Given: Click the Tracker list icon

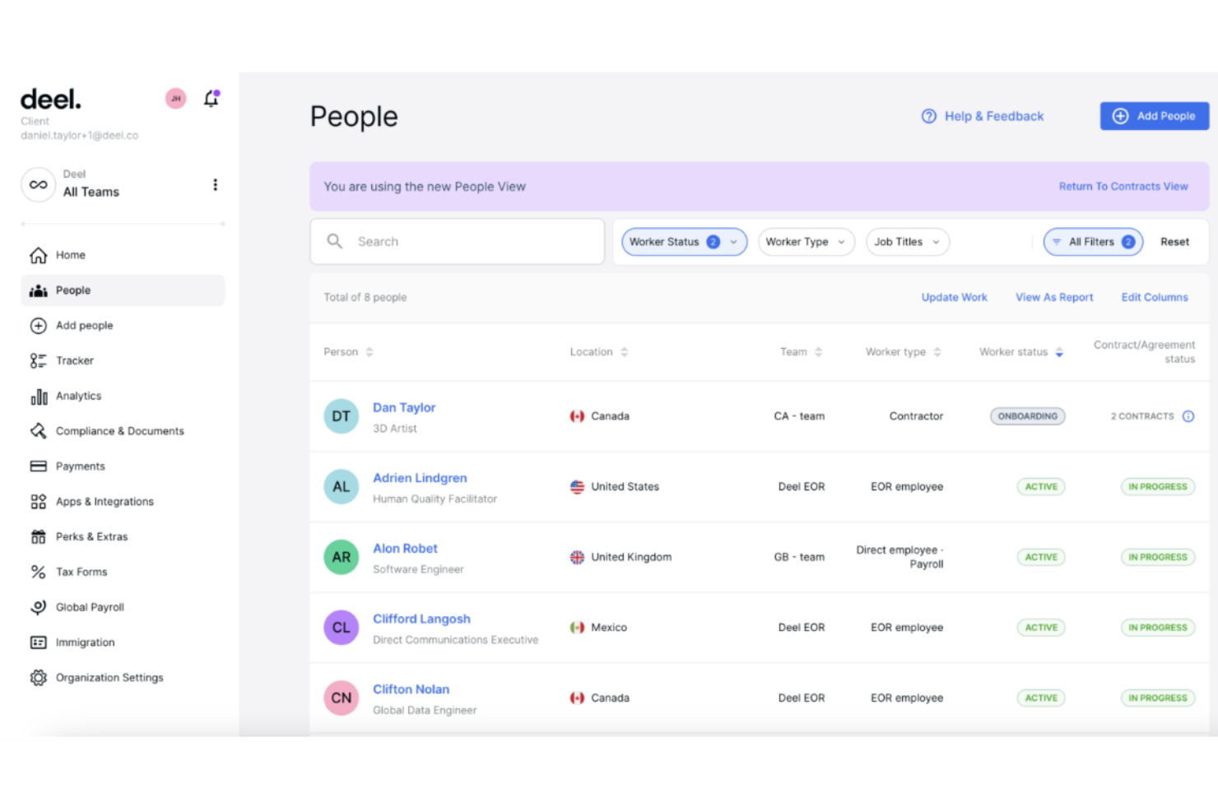Looking at the screenshot, I should [x=38, y=360].
